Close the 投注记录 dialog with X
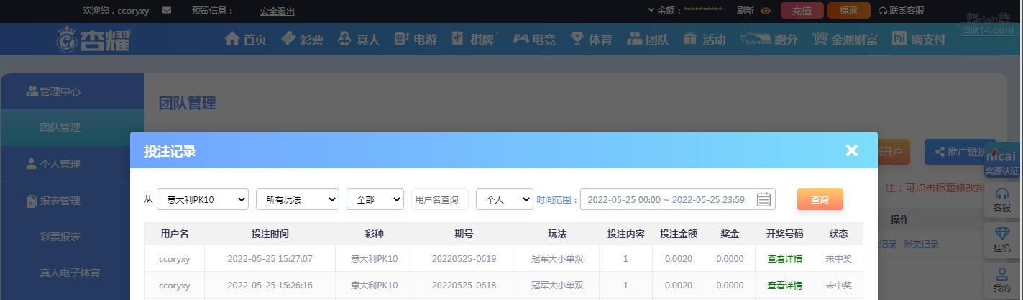The height and width of the screenshot is (300, 1023). click(x=852, y=150)
